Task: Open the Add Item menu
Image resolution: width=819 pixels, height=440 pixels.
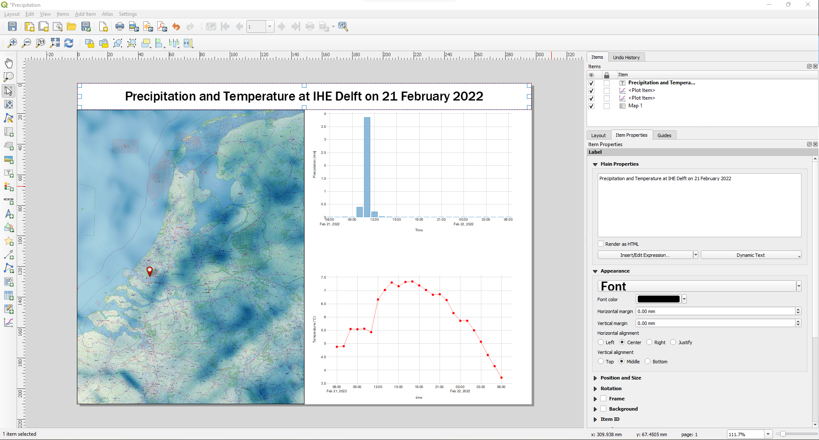Action: (85, 14)
